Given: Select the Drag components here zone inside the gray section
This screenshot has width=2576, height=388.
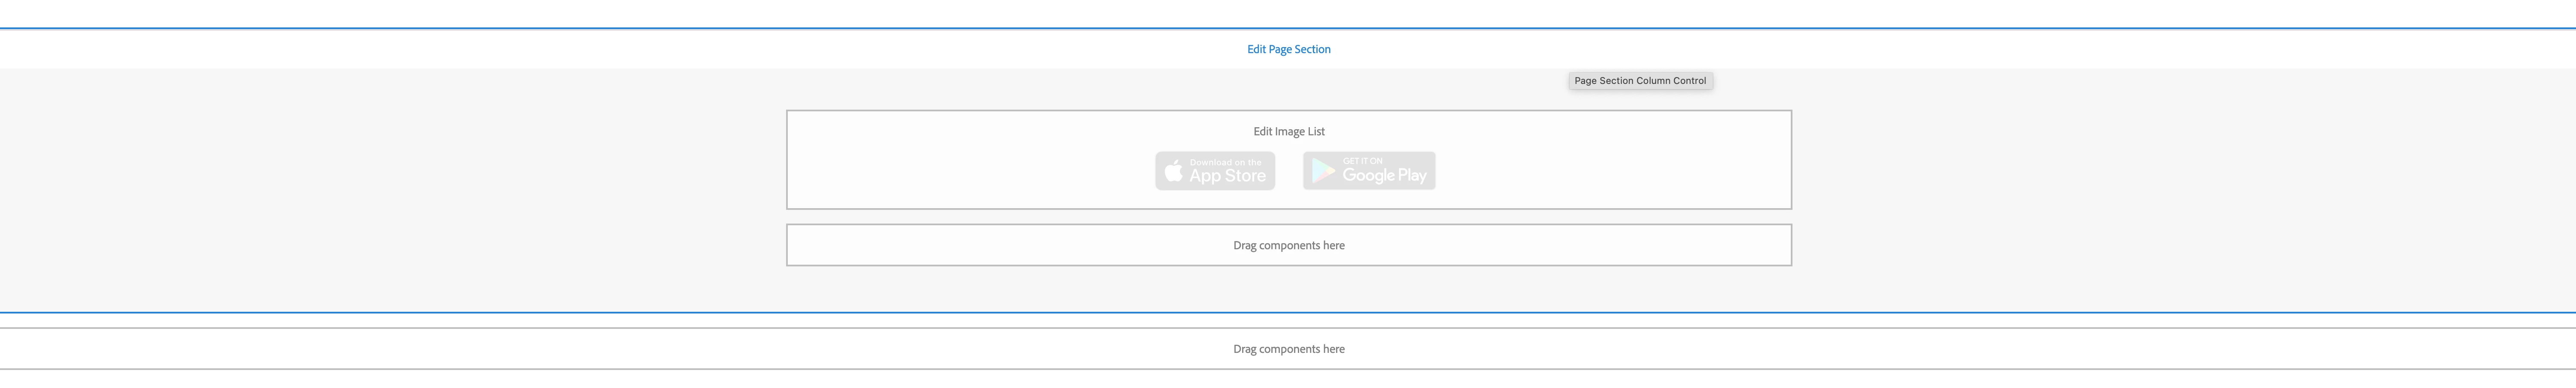Looking at the screenshot, I should (1288, 245).
